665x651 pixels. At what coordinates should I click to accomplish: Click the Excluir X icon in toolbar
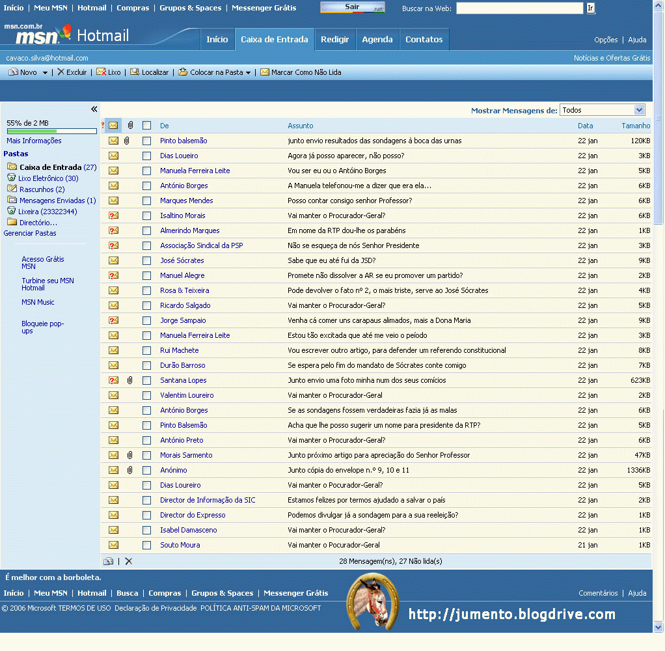(x=61, y=72)
